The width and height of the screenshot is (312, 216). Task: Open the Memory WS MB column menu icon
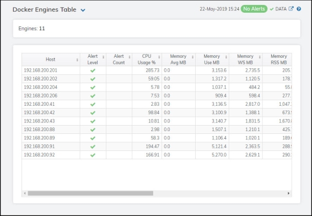(260, 57)
